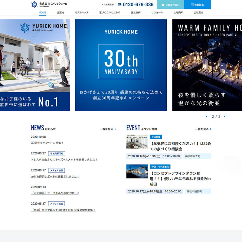Open the モデルハウス menu item
The height and width of the screenshot is (242, 242).
click(x=82, y=12)
